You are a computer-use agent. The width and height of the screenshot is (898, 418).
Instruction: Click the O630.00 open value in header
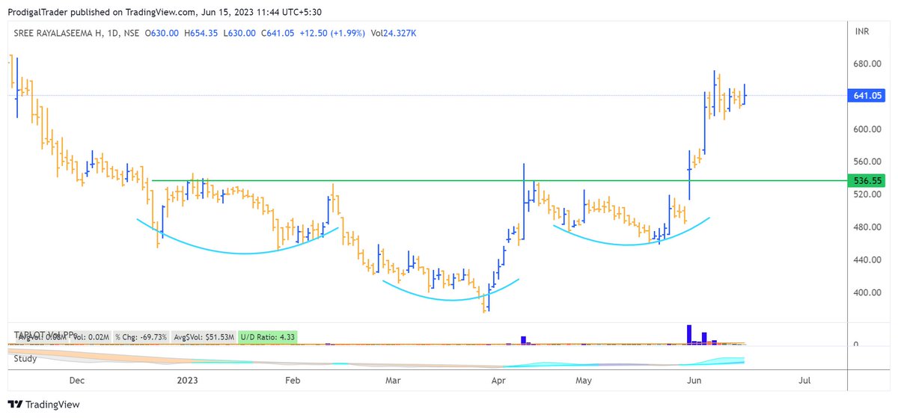[x=162, y=33]
